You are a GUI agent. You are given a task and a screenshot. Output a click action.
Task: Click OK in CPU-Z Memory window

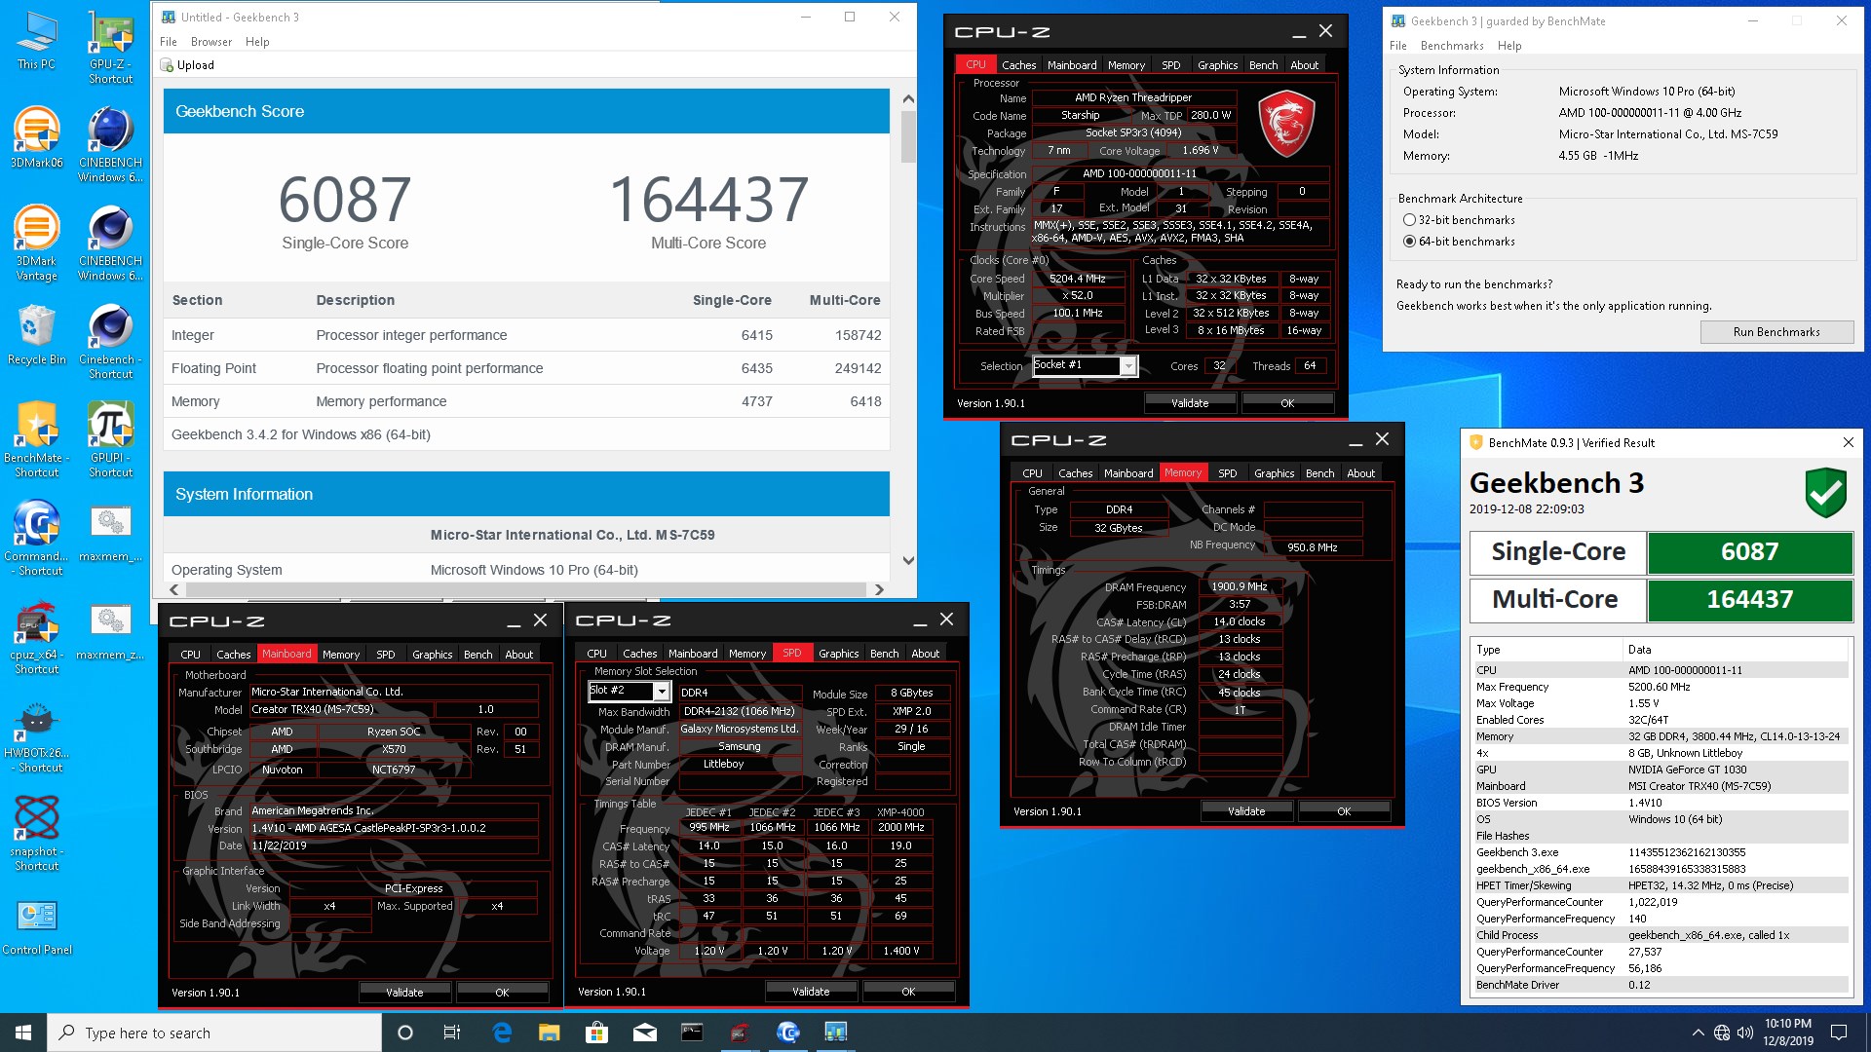tap(1344, 811)
